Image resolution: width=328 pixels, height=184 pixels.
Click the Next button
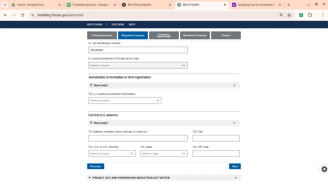235,166
